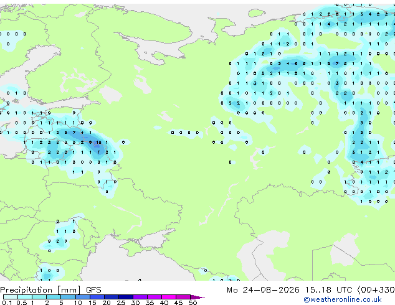Click the 25–30 mm dark blue swatch
The height and width of the screenshot is (305, 395).
pos(125,297)
